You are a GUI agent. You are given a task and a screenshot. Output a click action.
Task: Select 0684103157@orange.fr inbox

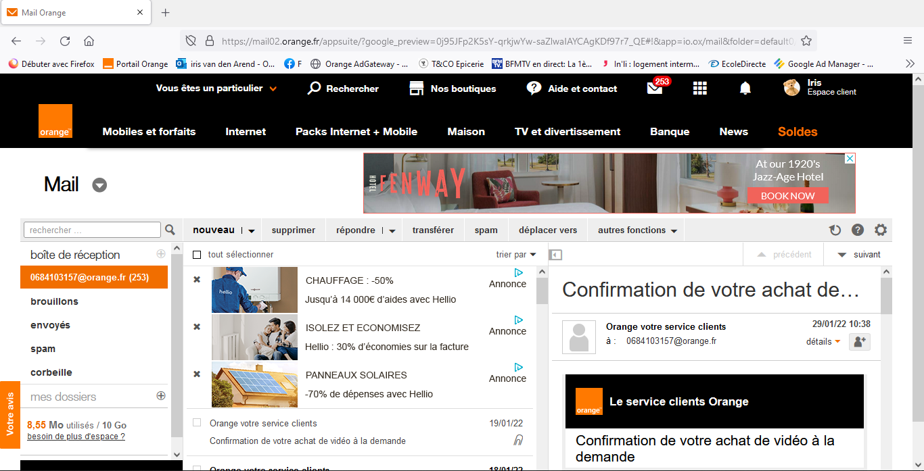pyautogui.click(x=94, y=277)
